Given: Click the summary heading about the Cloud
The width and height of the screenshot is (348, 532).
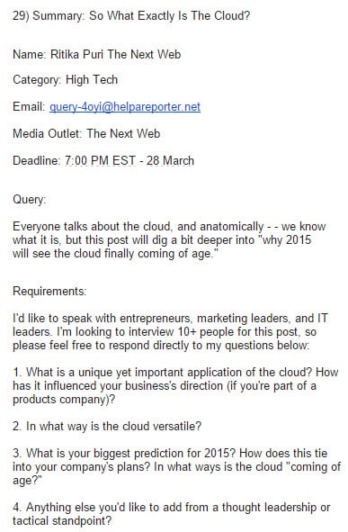Looking at the screenshot, I should (131, 15).
